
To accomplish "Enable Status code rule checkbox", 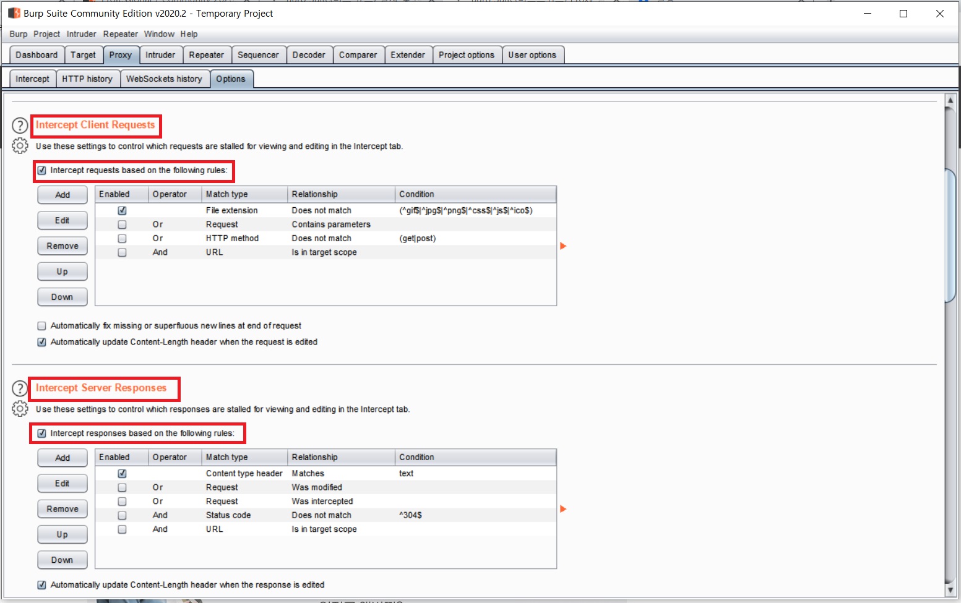I will (x=122, y=515).
